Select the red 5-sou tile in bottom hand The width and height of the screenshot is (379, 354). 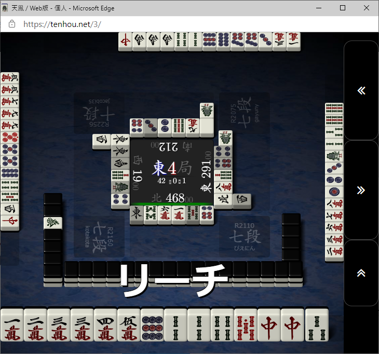coord(246,325)
